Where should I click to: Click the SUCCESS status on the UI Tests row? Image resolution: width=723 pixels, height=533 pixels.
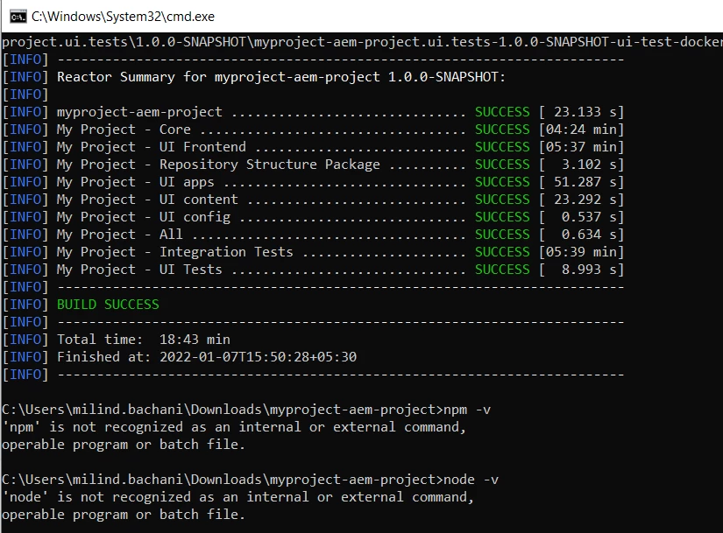point(502,270)
